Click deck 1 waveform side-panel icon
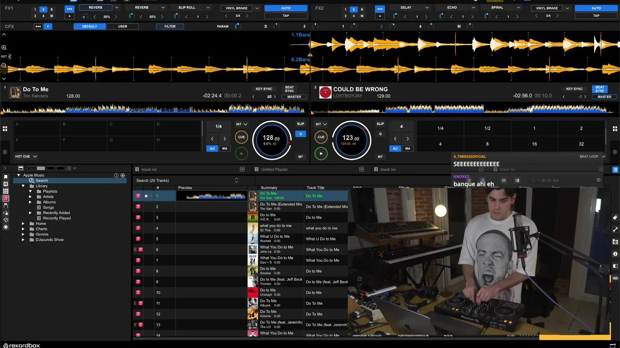 (x=5, y=153)
